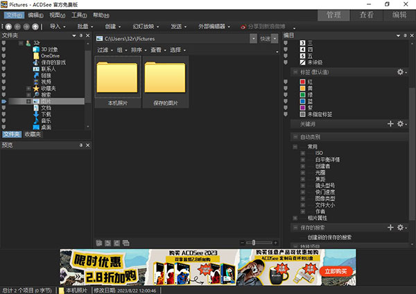Check the rating 五 (5) checkbox
The width and height of the screenshot is (416, 294).
tap(284, 55)
